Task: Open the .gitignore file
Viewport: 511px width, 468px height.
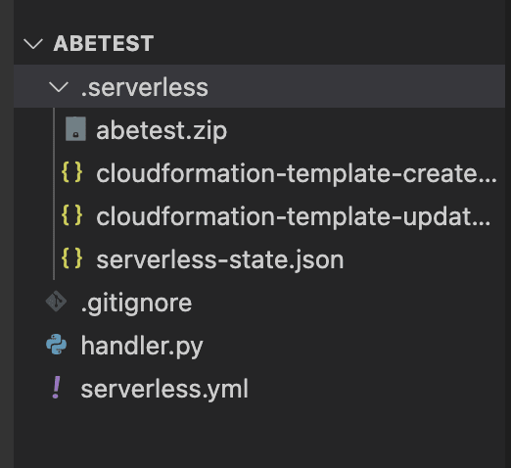Action: click(x=136, y=304)
